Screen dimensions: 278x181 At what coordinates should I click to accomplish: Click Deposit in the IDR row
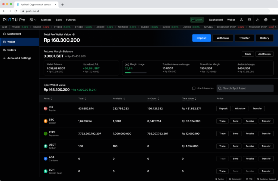(x=223, y=108)
